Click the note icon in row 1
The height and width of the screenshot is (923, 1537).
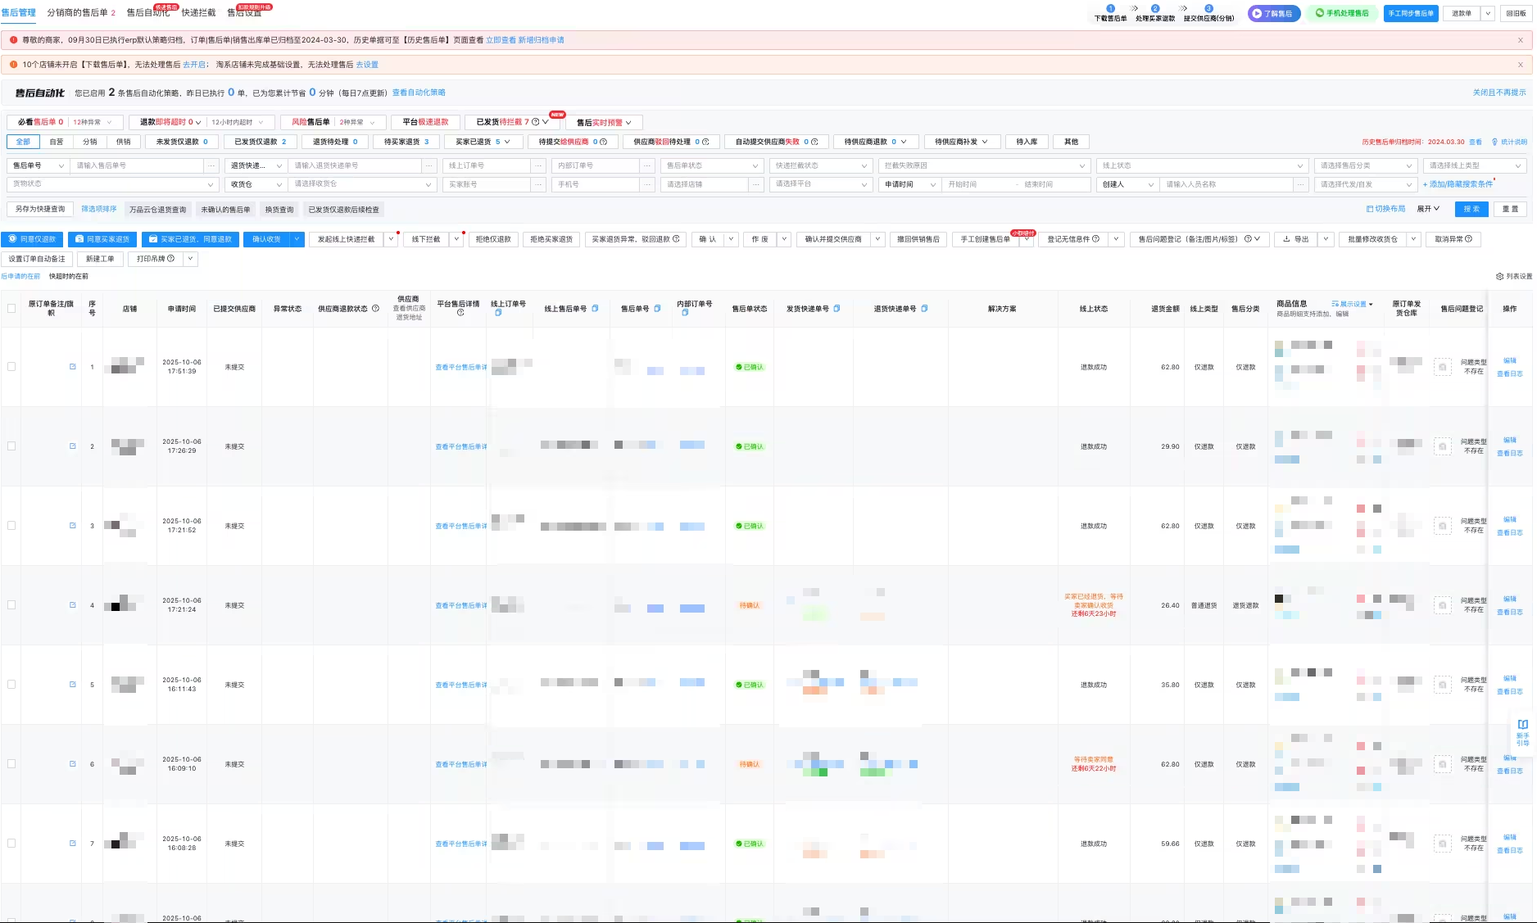pos(72,367)
